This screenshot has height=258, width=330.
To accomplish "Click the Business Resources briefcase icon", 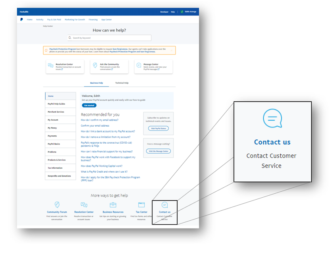I will pos(113,204).
